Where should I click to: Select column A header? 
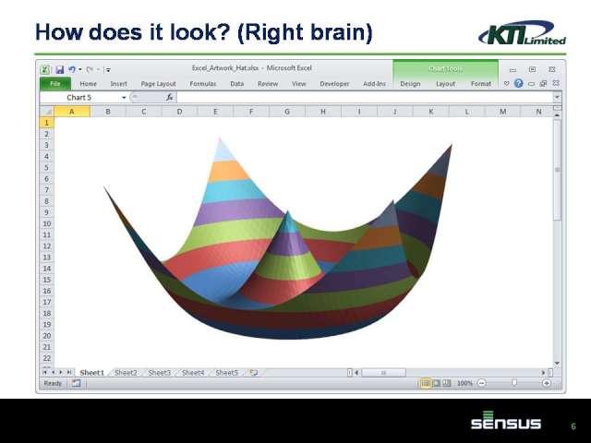pos(72,112)
